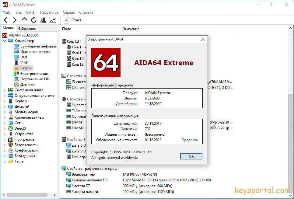Open the Избранное menu in menu bar
This screenshot has width=294, height=199.
click(49, 12)
